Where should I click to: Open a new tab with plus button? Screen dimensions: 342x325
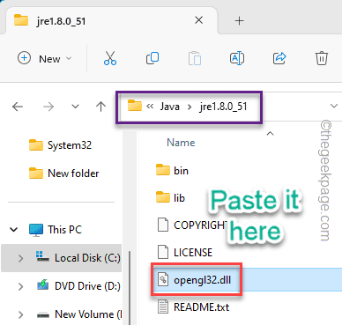240,21
